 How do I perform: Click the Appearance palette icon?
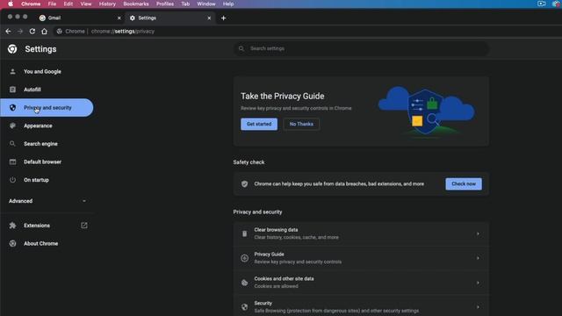[x=12, y=126]
